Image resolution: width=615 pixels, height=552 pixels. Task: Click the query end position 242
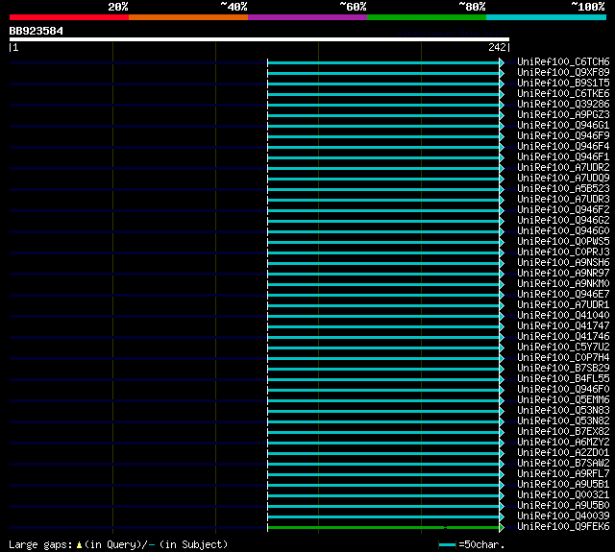(497, 47)
